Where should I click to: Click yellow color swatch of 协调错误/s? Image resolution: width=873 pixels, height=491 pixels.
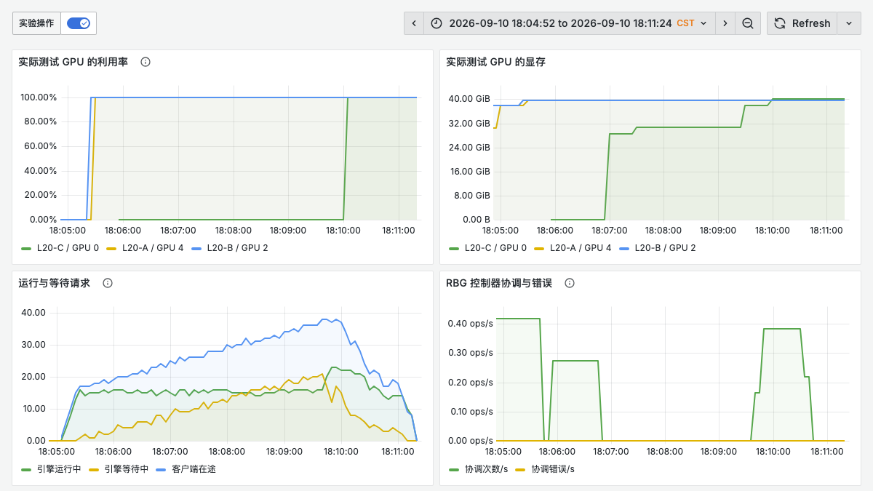[x=520, y=469]
